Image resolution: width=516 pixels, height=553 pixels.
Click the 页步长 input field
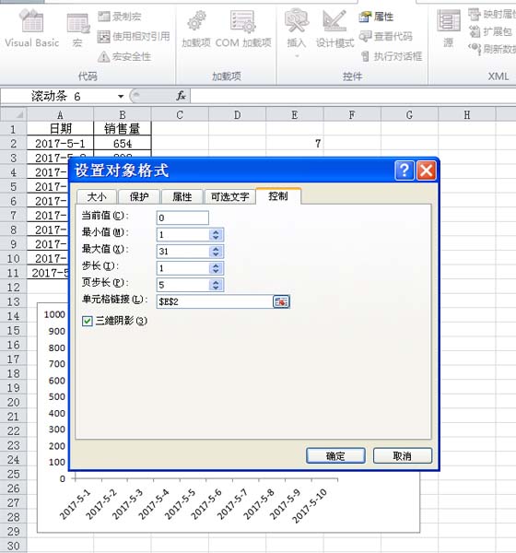[x=182, y=285]
